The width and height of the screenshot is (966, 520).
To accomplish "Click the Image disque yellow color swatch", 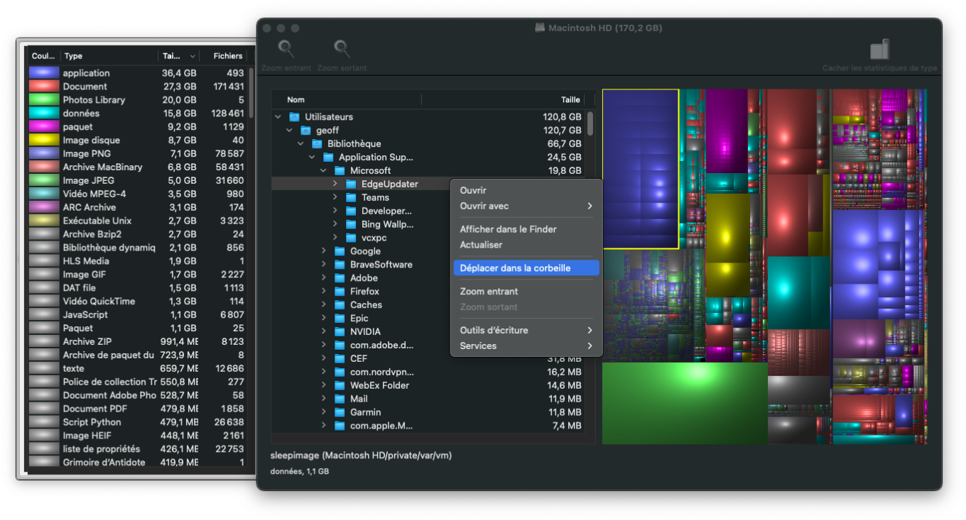I will 43,140.
